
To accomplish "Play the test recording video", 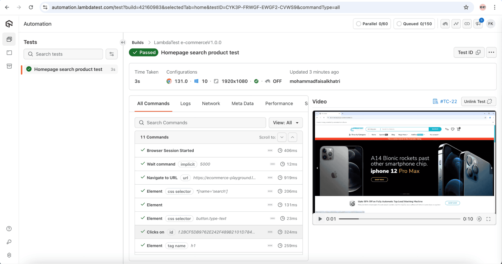I will click(x=320, y=219).
